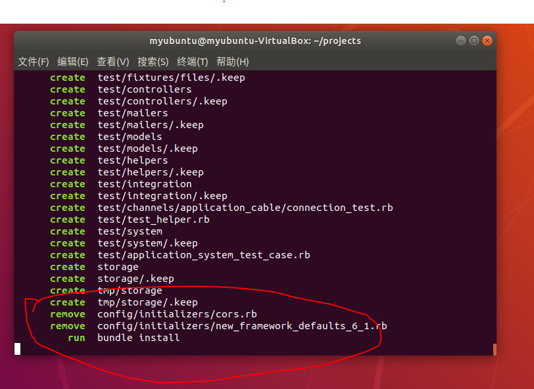Minimize the terminal window

[461, 41]
